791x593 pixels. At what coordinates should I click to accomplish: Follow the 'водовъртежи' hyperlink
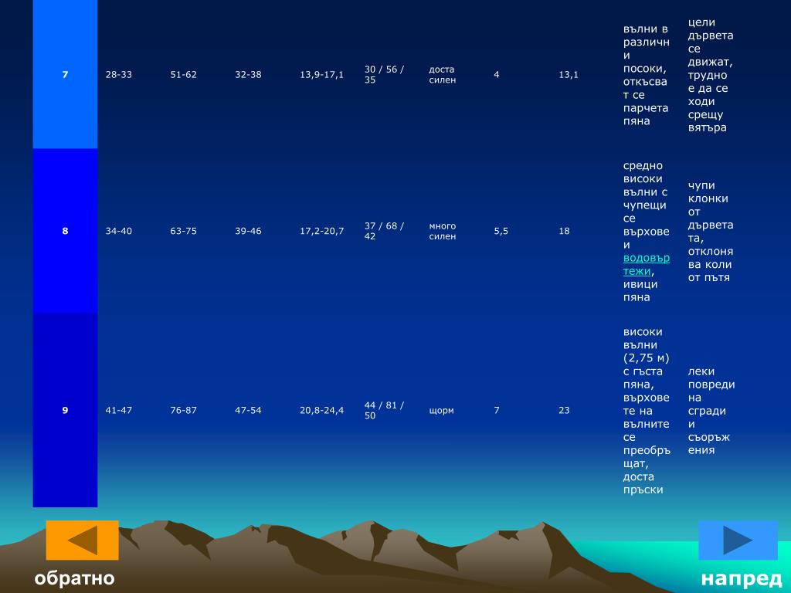[x=647, y=264]
